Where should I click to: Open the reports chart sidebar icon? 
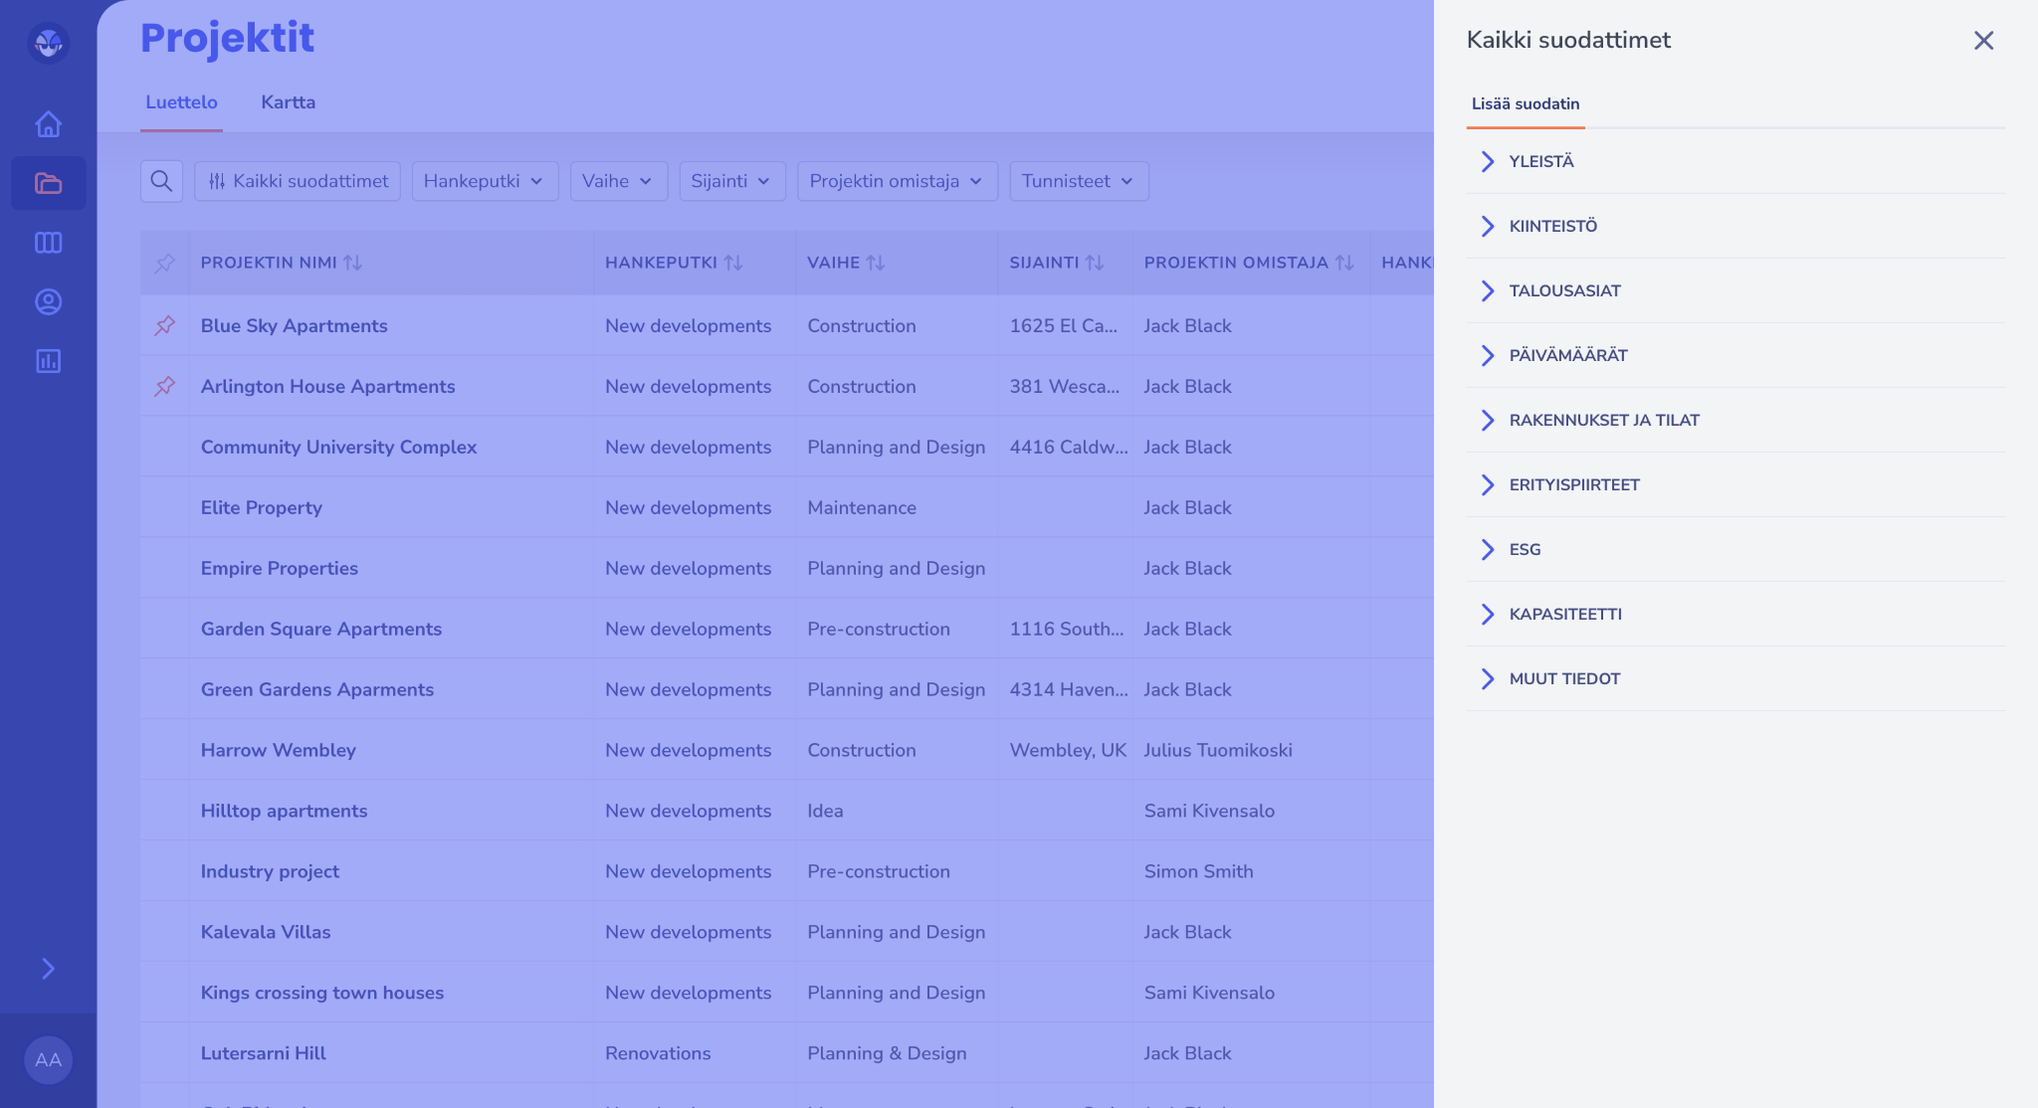click(x=48, y=361)
